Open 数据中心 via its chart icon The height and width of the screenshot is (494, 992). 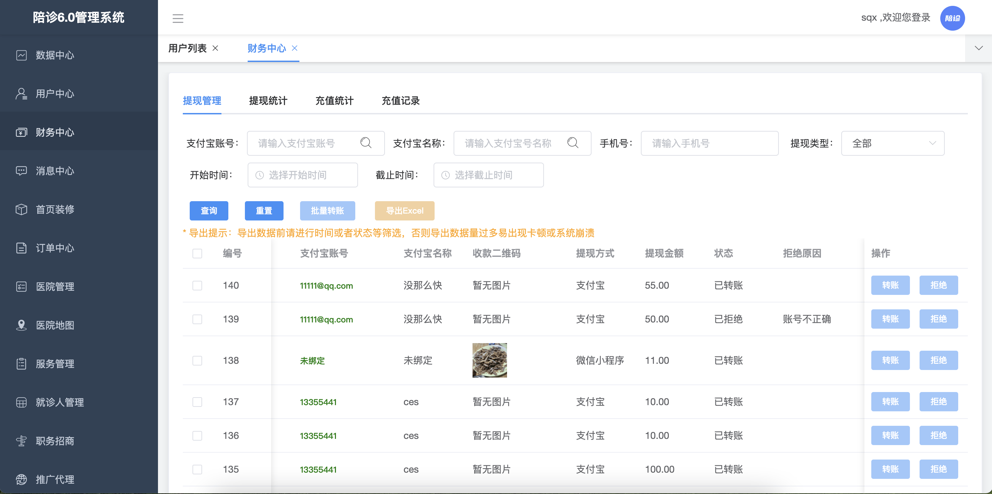click(x=21, y=55)
